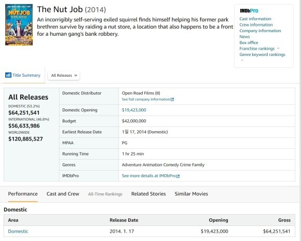
Task: Open Company information link in IMDbPro box
Action: point(260,31)
